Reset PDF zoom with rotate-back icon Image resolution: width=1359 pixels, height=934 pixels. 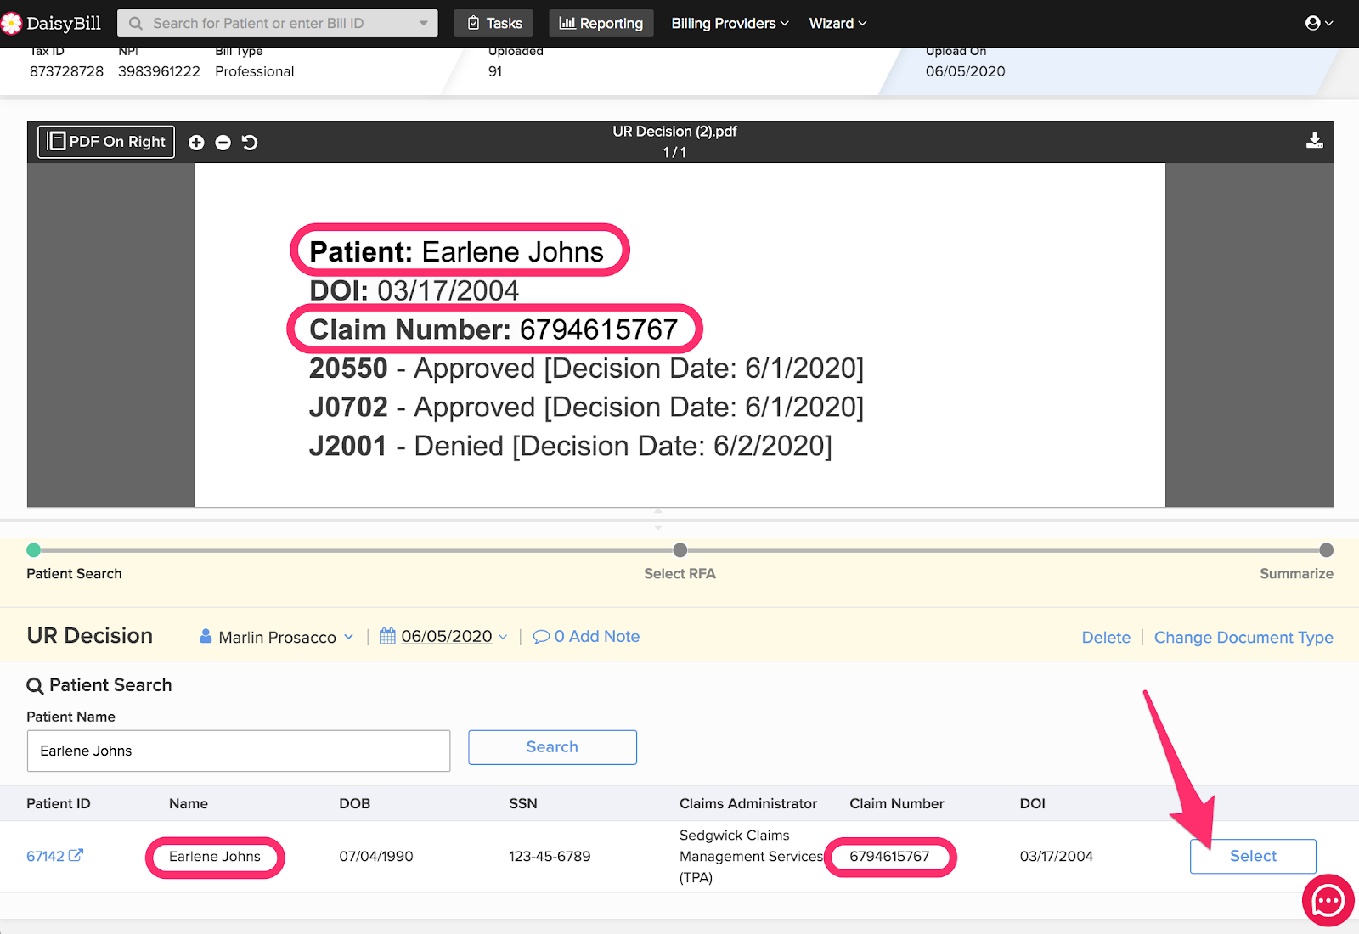250,143
